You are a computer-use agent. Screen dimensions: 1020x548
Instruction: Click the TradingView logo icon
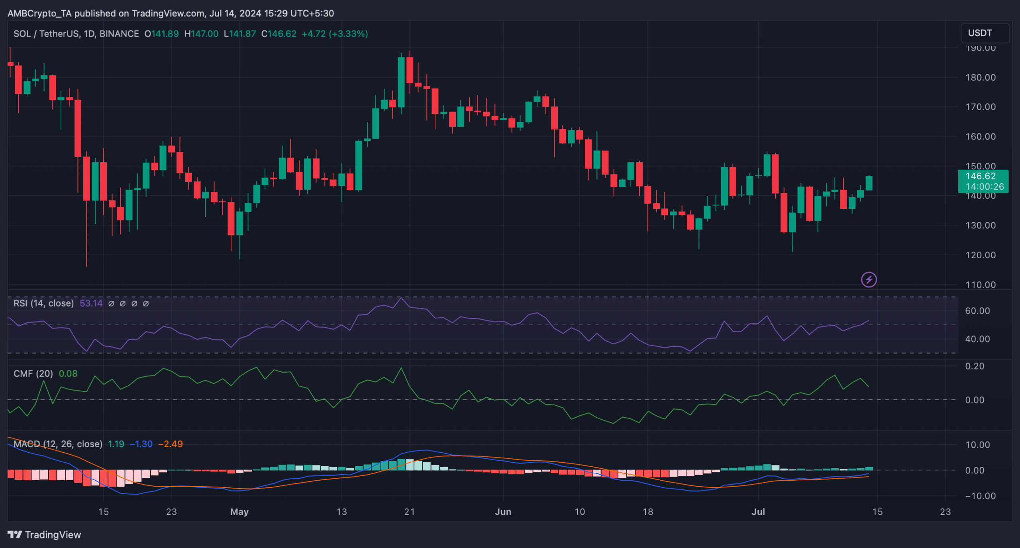click(15, 534)
